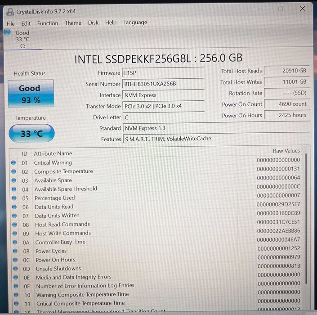Image resolution: width=317 pixels, height=315 pixels.
Task: Click the Firmware field L15P
Action: (163, 73)
